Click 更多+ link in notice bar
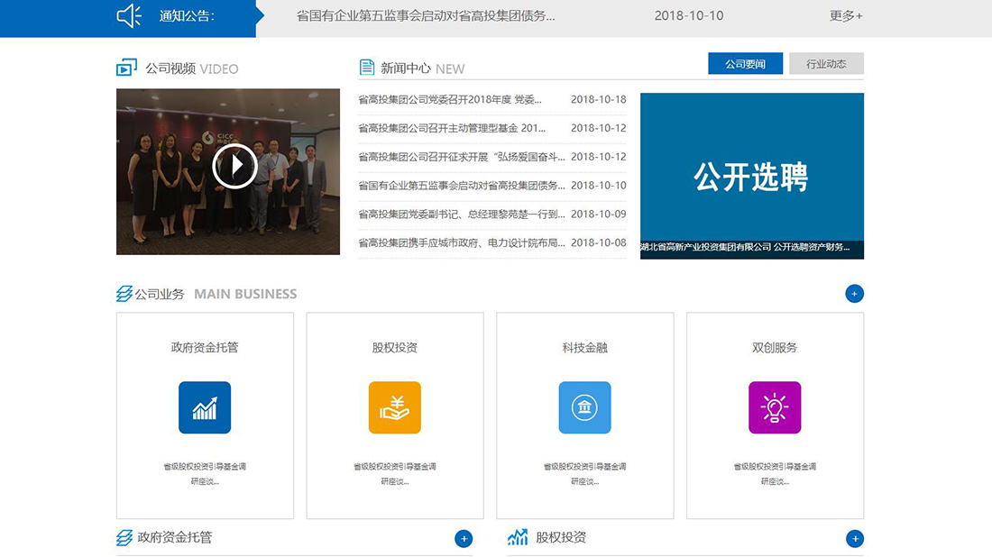This screenshot has height=557, width=992. point(846,16)
